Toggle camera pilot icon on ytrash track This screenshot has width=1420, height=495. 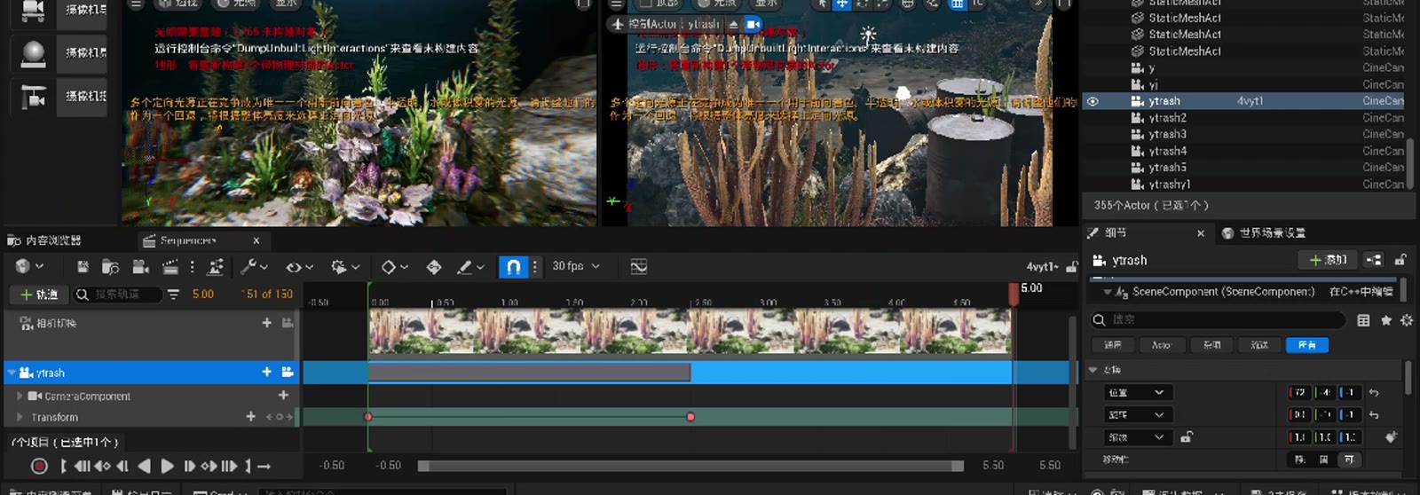[x=288, y=372]
